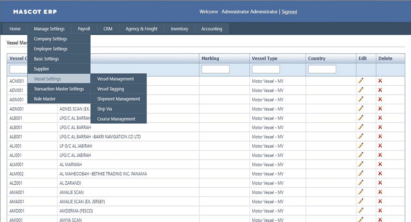Edit the AL MARWAH vessel entry
This screenshot has height=222, width=411.
click(360, 164)
